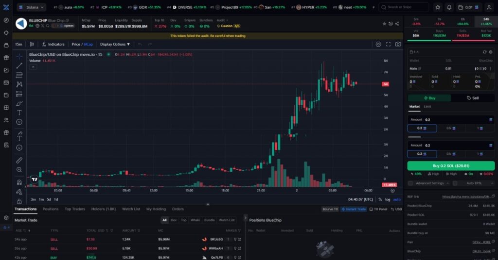
Task: Open Main wallet three-dot menu
Action: click(x=491, y=69)
